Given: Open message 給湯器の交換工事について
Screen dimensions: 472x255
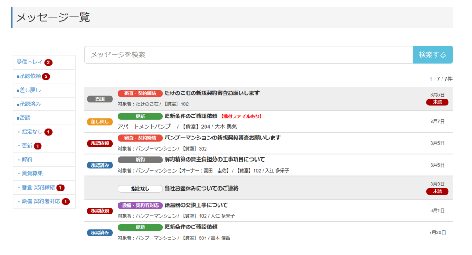Looking at the screenshot, I should pos(196,205).
